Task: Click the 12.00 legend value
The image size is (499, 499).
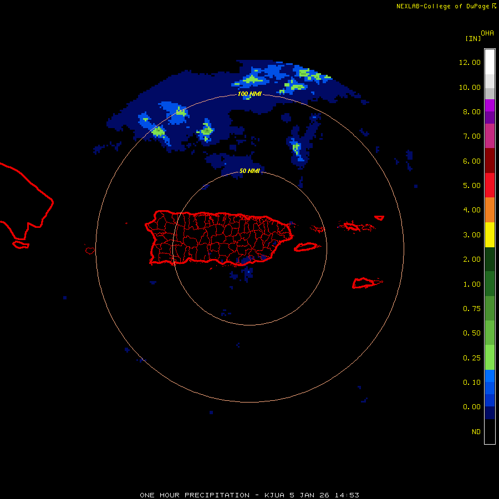Action: click(470, 62)
